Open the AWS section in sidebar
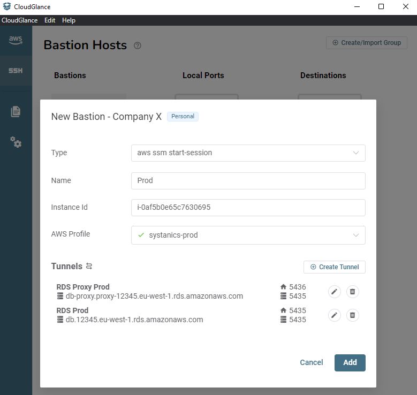Viewport: 417px width, 395px height. (16, 40)
